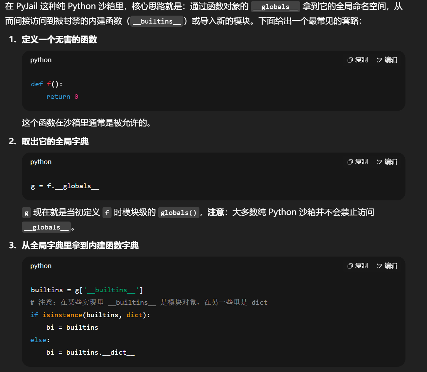Click edit pencil icon in 'builtins = g[...]' block

click(x=379, y=266)
